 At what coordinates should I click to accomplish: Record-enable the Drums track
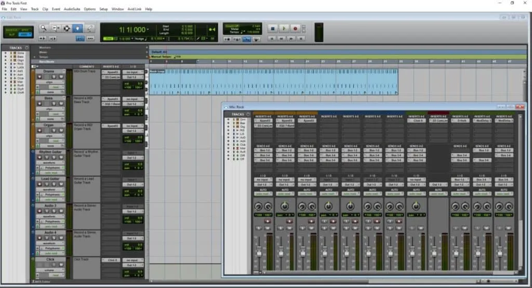(39, 77)
